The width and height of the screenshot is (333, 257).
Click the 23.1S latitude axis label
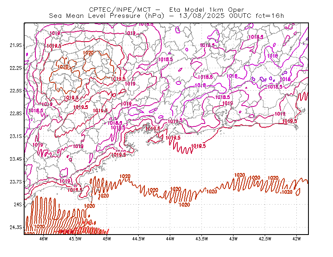click(16, 136)
